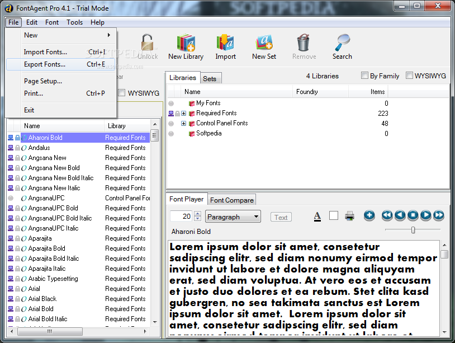
Task: Choose Exit from the File menu
Action: (x=60, y=110)
